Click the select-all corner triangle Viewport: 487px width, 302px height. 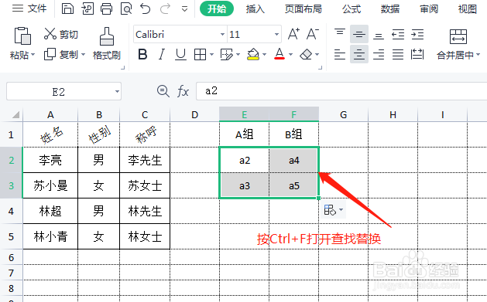(15, 115)
